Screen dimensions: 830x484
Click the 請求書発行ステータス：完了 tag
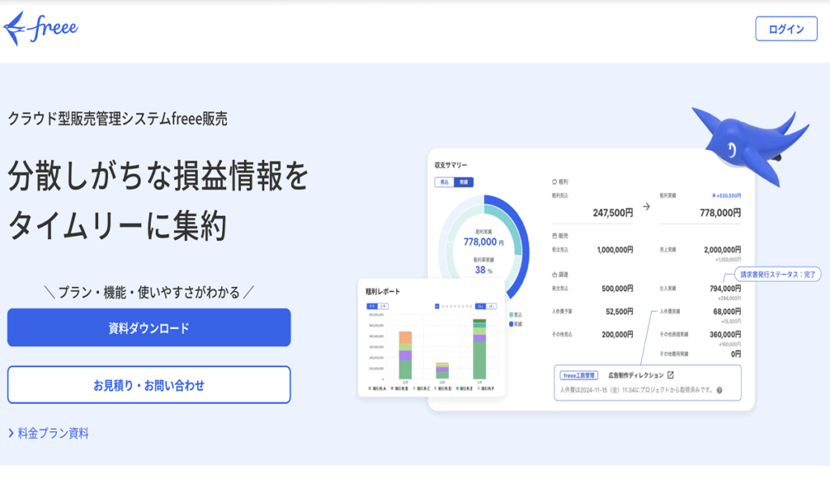click(778, 274)
